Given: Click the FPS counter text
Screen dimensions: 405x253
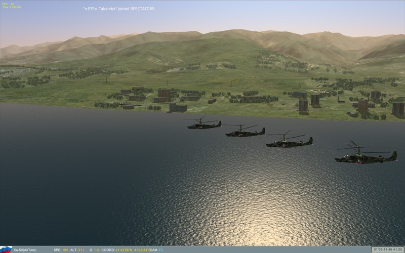Looking at the screenshot, I should (8, 4).
